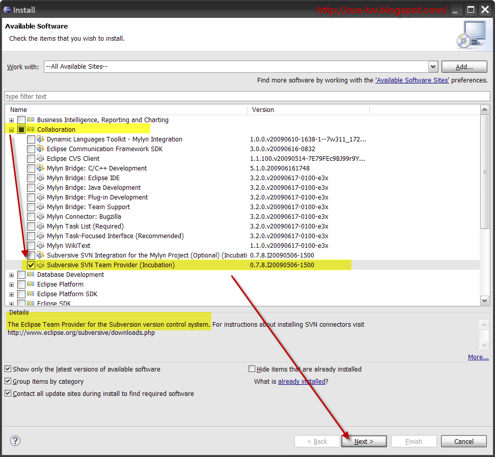Enable Hide items that are already installed
The image size is (495, 457).
[252, 368]
